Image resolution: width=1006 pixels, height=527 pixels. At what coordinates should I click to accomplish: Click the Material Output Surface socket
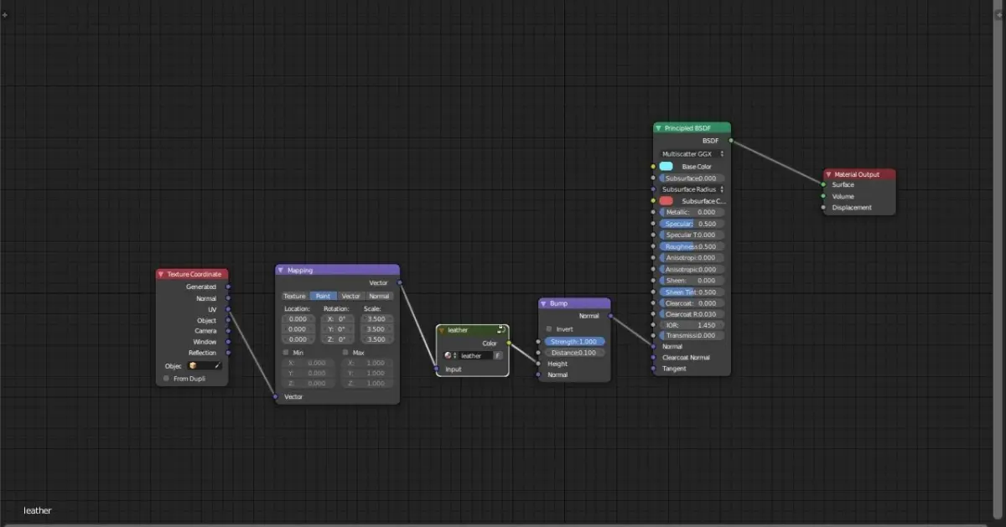(823, 185)
